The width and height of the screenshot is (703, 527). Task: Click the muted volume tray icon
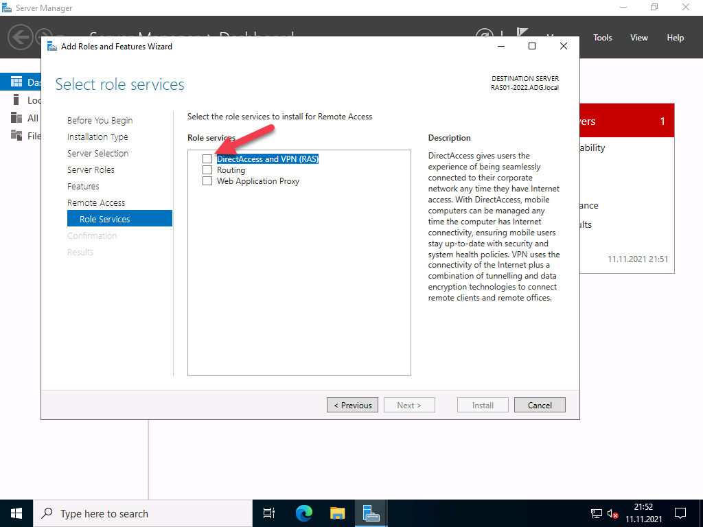(613, 513)
